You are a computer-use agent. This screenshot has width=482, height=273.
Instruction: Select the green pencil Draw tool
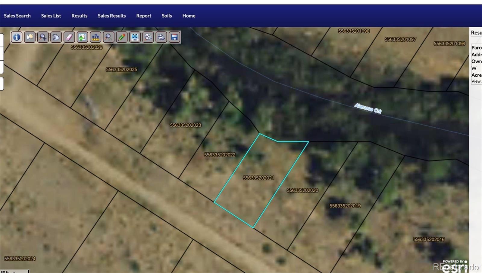tap(122, 37)
